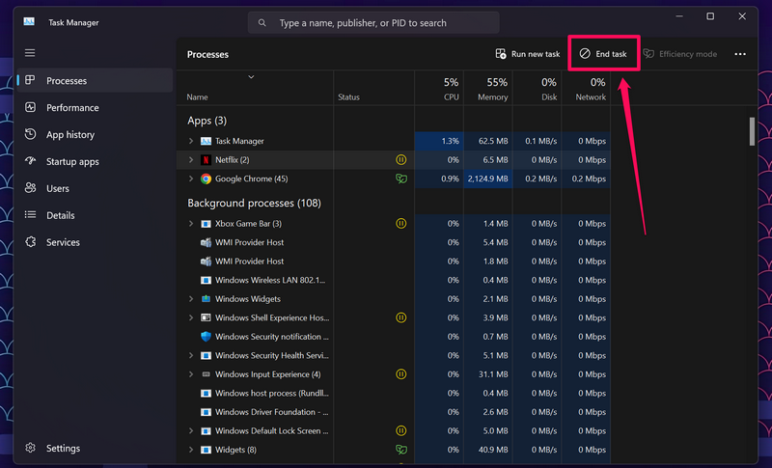Screen dimensions: 772x468
Task: Click the Netflix app icon
Action: 206,160
